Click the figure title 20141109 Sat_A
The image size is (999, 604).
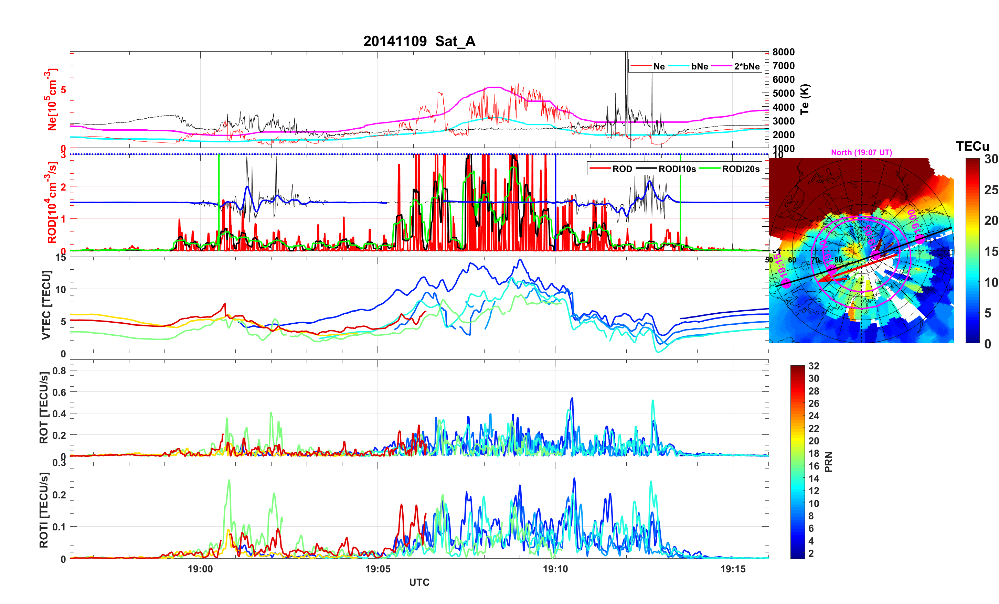coord(419,41)
